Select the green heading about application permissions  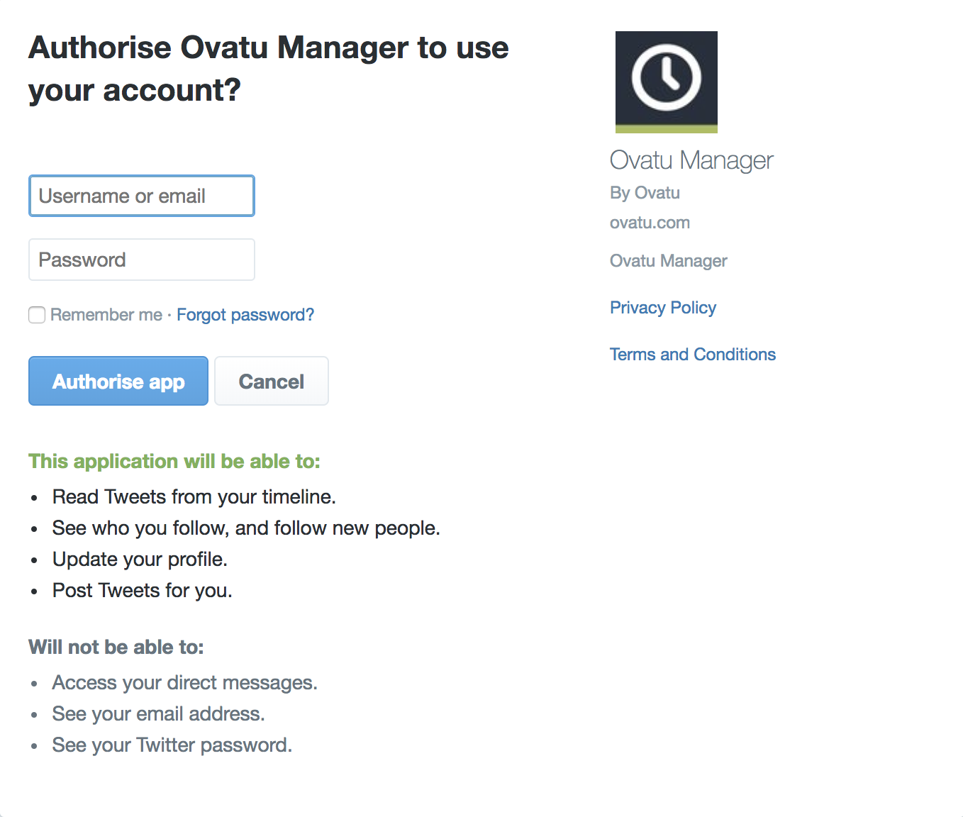174,461
